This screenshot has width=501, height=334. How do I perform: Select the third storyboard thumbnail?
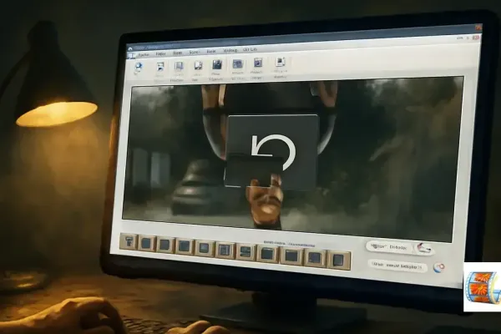tap(164, 245)
